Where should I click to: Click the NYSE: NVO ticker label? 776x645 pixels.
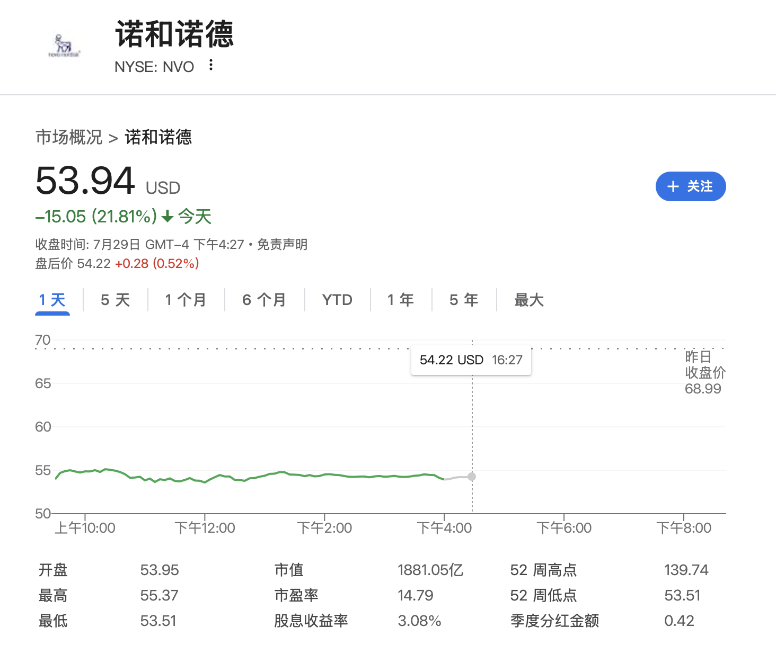pyautogui.click(x=154, y=67)
